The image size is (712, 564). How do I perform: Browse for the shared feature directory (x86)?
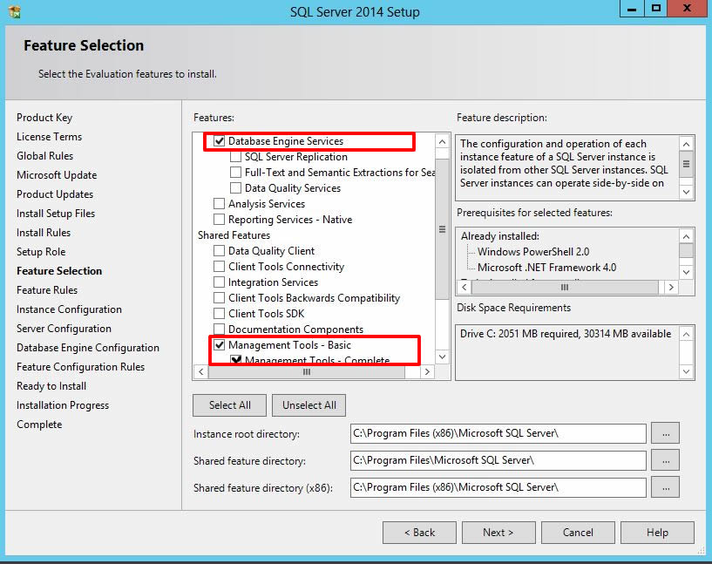(665, 487)
